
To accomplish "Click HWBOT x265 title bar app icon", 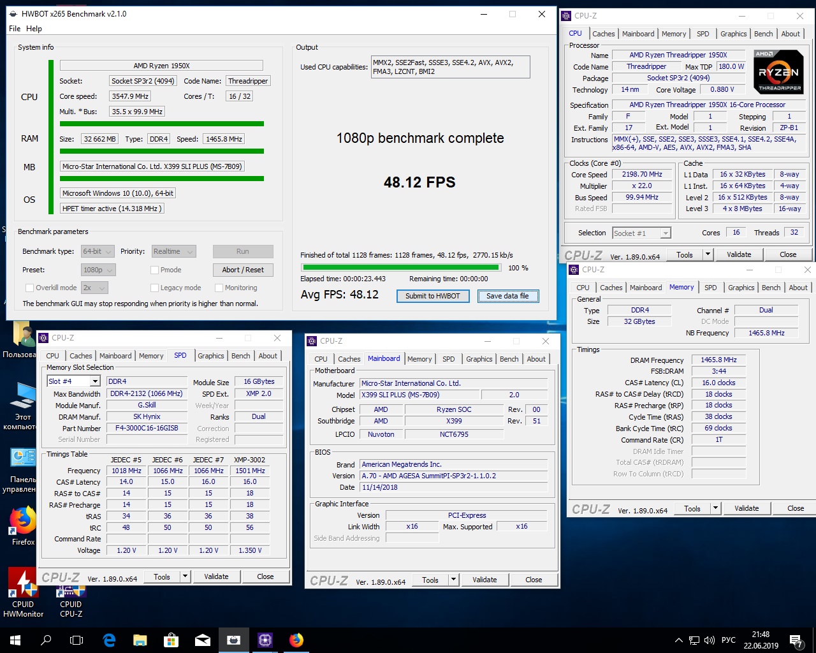I will 13,14.
